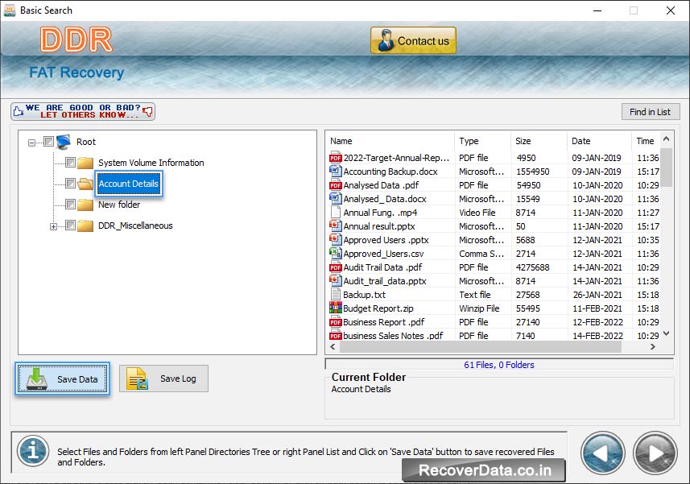The width and height of the screenshot is (690, 484).
Task: Click the PowerPoint icon of Audit_trail_data.pptx
Action: click(335, 280)
